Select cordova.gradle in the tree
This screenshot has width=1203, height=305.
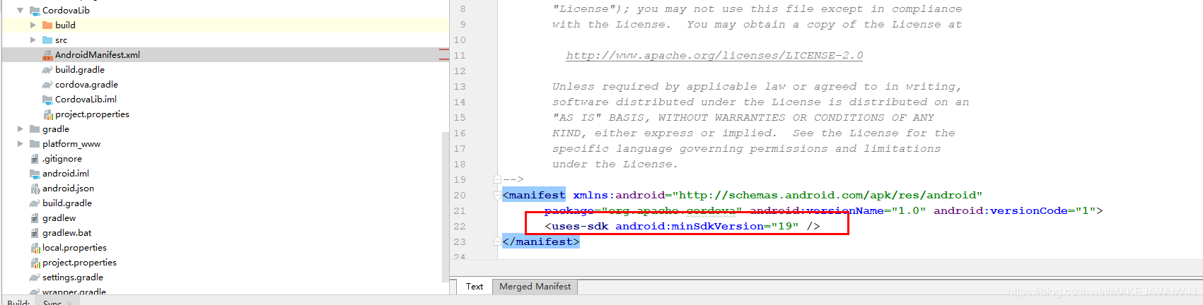click(x=86, y=84)
